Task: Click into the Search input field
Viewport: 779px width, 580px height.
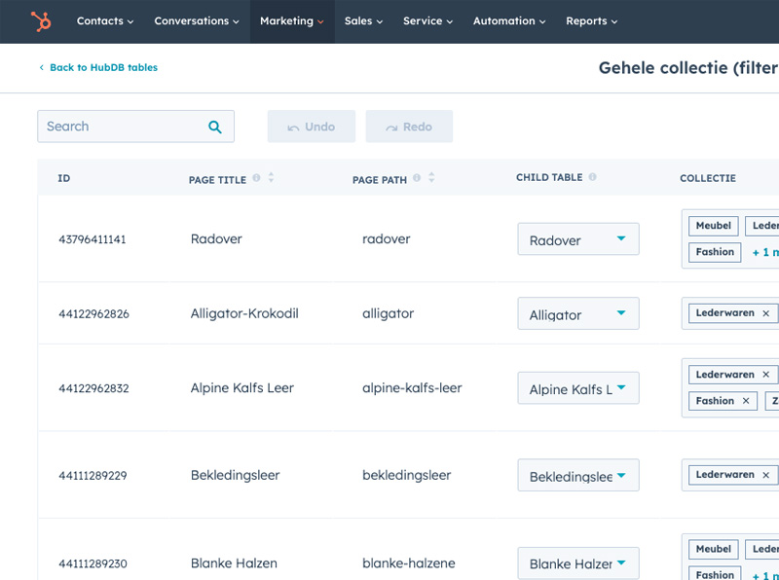Action: 122,127
